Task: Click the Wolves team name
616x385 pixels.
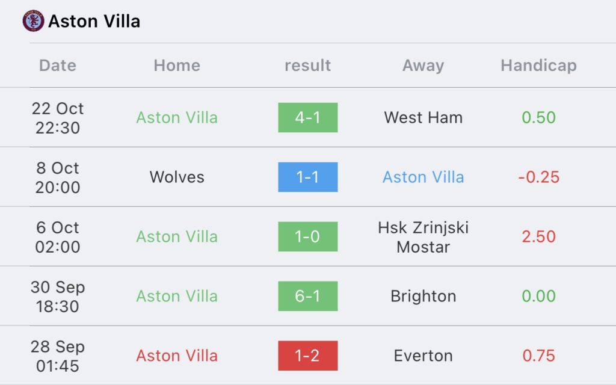Action: click(177, 177)
